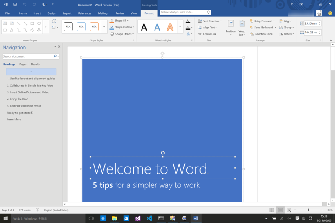Open the Shape Fill dropdown
This screenshot has width=335, height=223.
click(x=119, y=21)
